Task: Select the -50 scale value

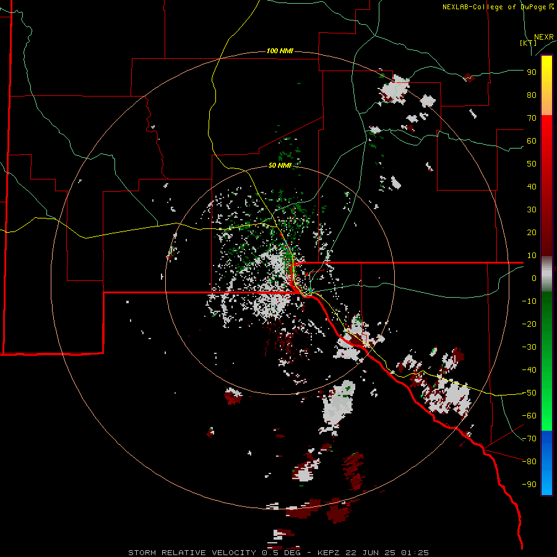Action: [x=529, y=393]
